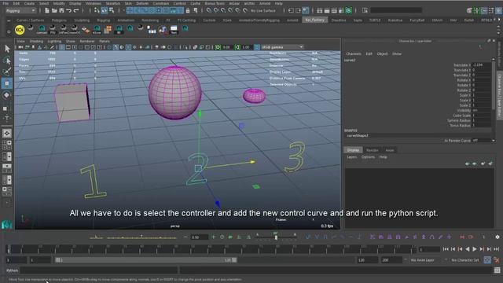Image resolution: width=503 pixels, height=283 pixels.
Task: Go to start of playback range
Action: [x=446, y=249]
